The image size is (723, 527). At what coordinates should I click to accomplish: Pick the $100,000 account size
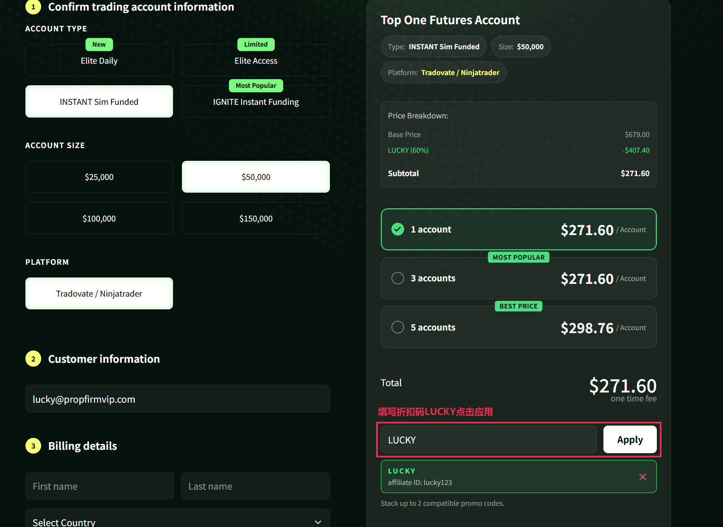99,218
